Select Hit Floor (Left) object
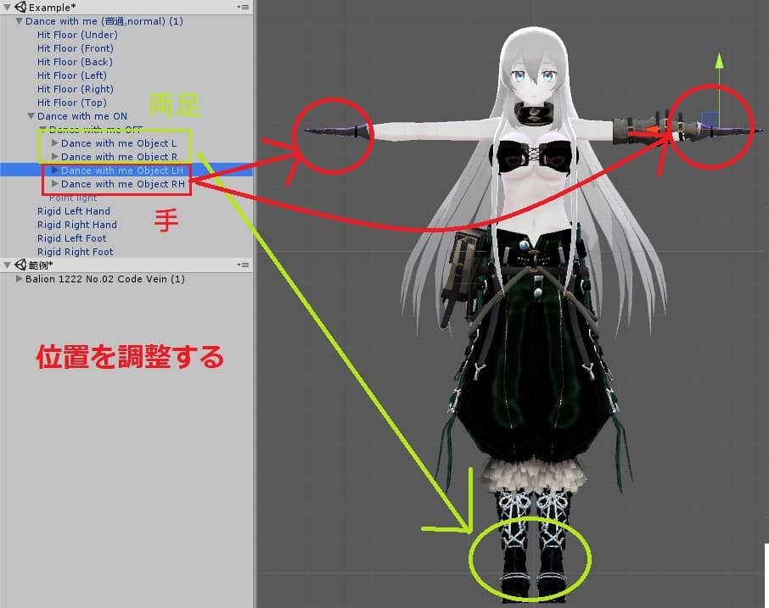 tap(72, 75)
